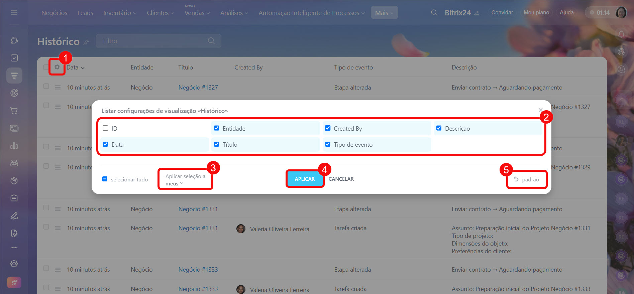Click the CANCELAR button
The height and width of the screenshot is (294, 634).
341,179
